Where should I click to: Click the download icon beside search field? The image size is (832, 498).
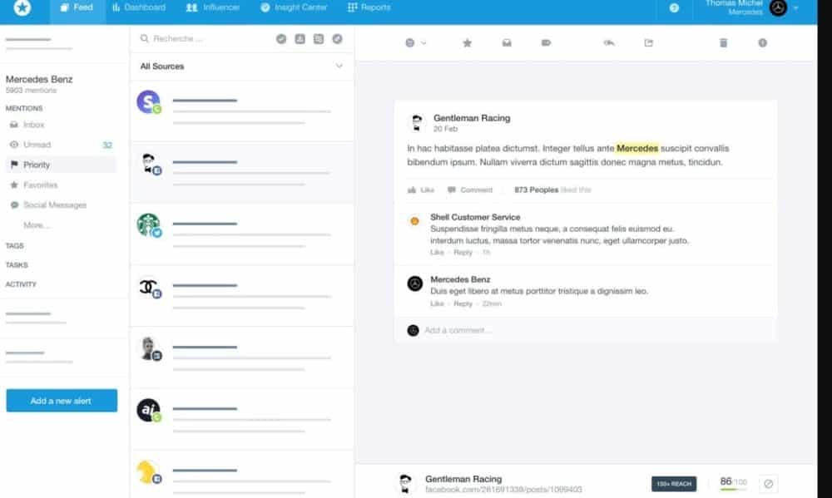(300, 38)
